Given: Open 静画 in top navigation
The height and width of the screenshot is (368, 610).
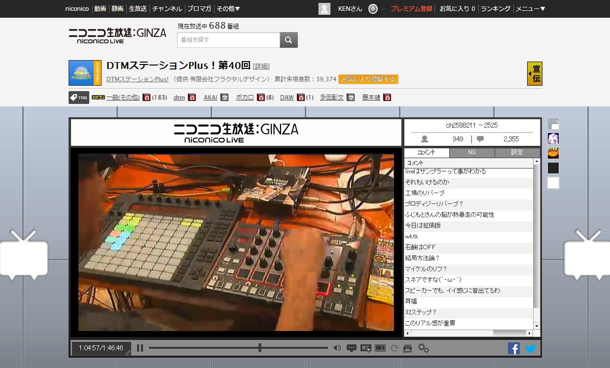Looking at the screenshot, I should pos(117,8).
